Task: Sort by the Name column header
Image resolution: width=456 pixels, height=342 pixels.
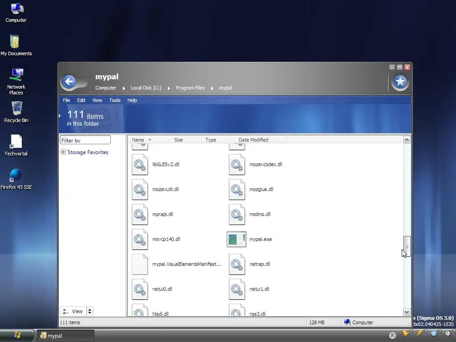Action: point(138,140)
